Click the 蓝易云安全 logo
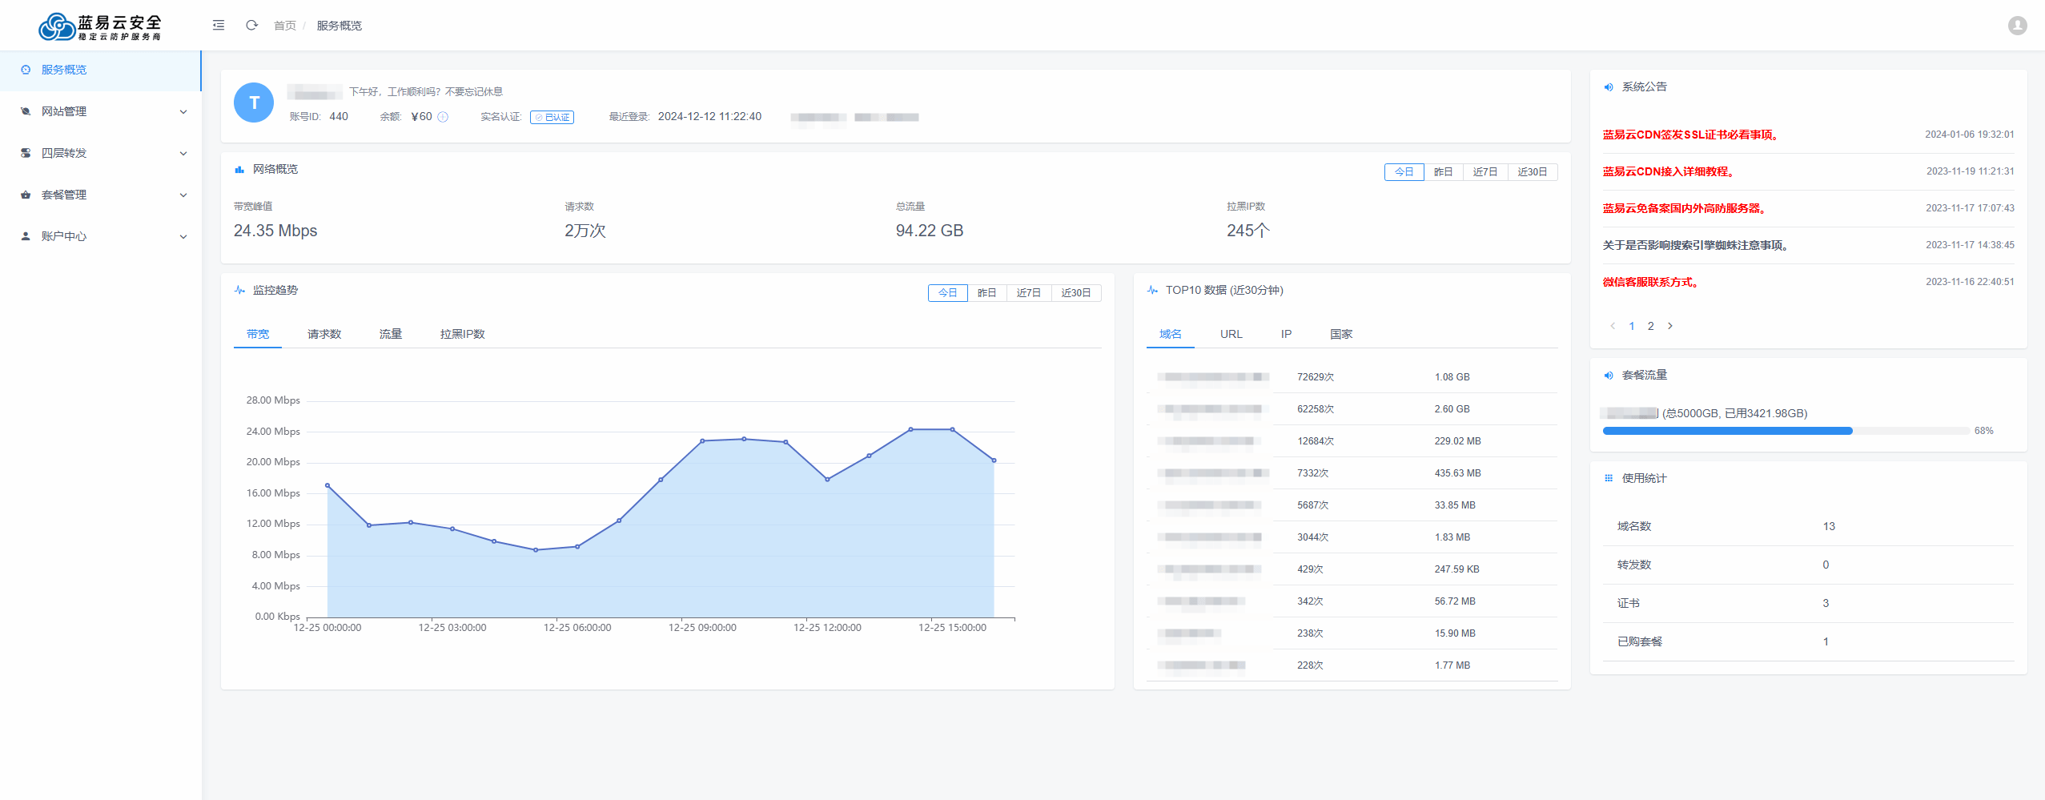 coord(100,26)
